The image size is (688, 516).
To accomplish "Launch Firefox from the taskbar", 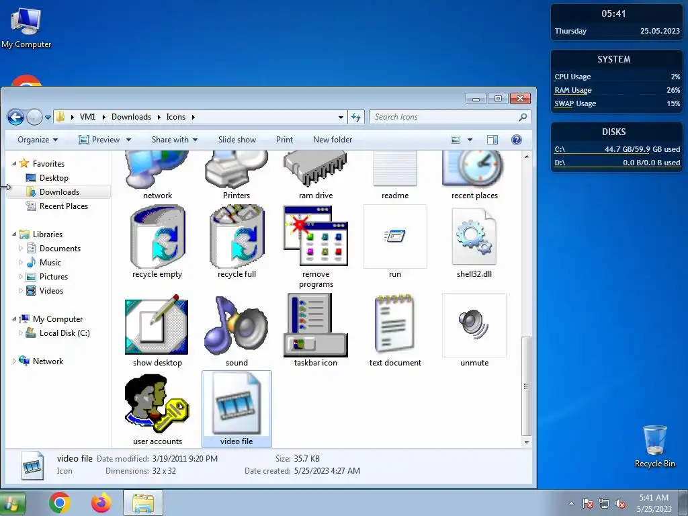I will pyautogui.click(x=101, y=503).
